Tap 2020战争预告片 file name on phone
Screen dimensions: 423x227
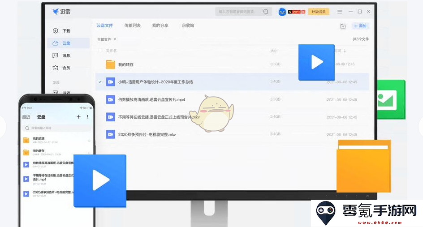click(x=53, y=192)
